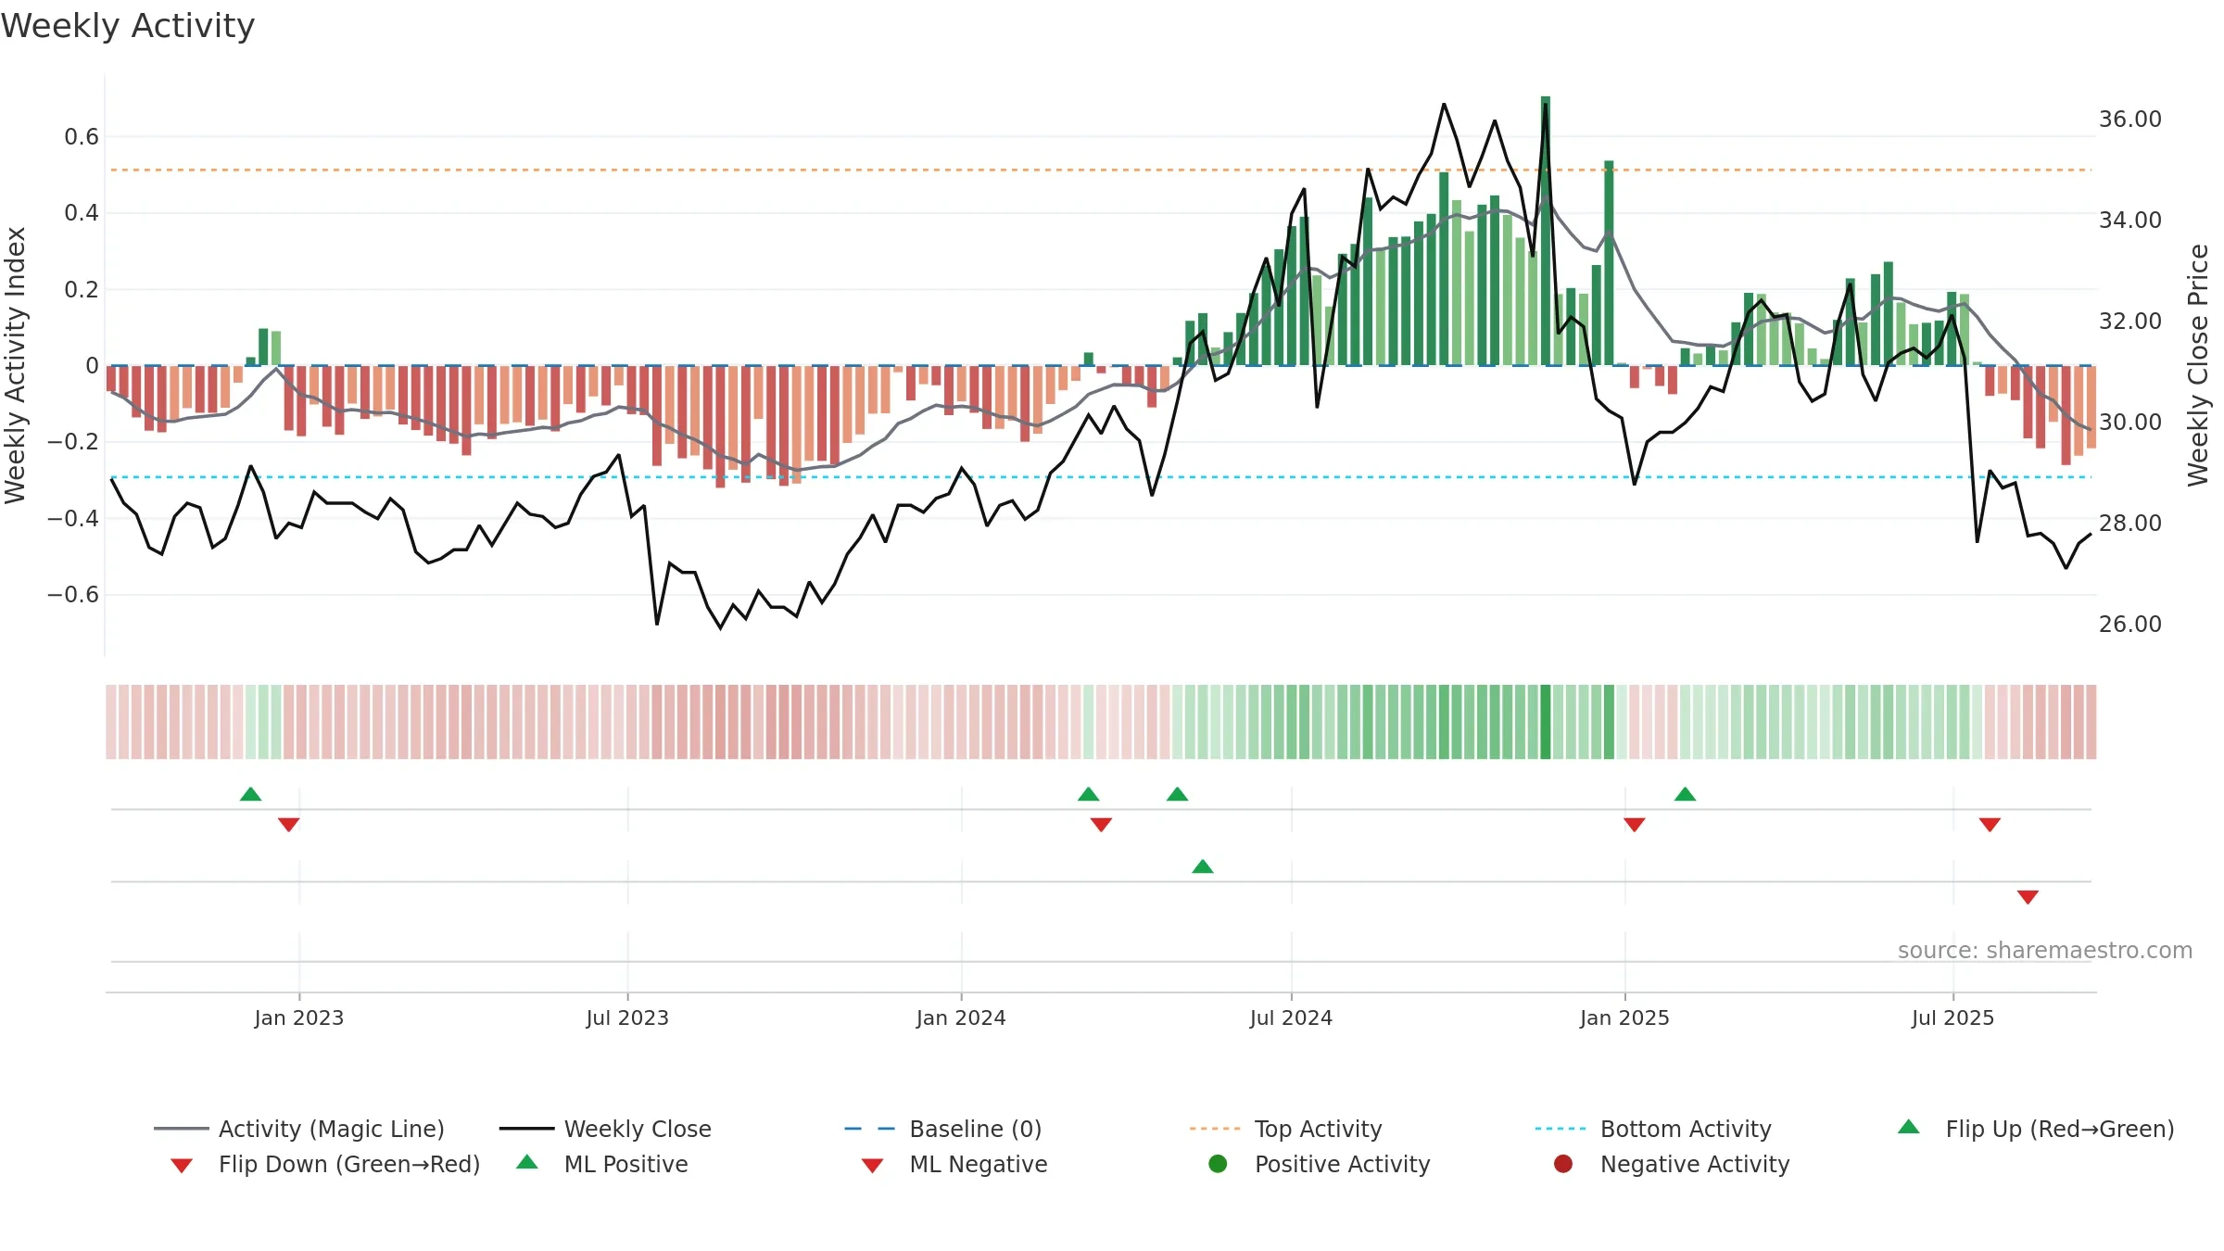Click the ML Positive green triangle before Jul 2024

coord(1203,866)
